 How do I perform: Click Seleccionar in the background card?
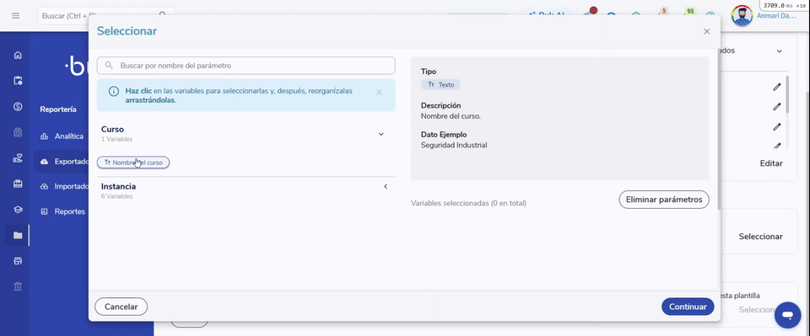coord(760,237)
